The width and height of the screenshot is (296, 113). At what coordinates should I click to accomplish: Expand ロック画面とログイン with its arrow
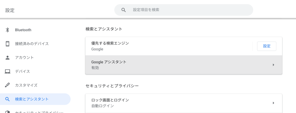pyautogui.click(x=273, y=103)
